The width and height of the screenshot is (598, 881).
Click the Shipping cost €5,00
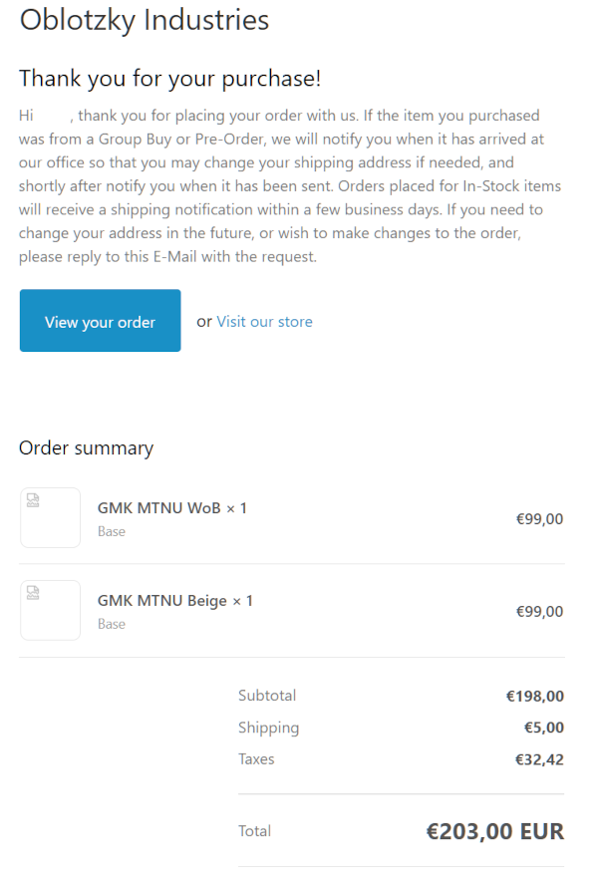tap(544, 729)
